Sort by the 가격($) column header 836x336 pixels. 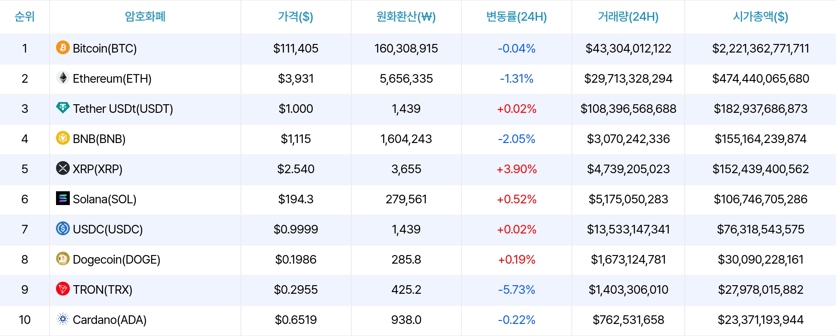pyautogui.click(x=296, y=17)
